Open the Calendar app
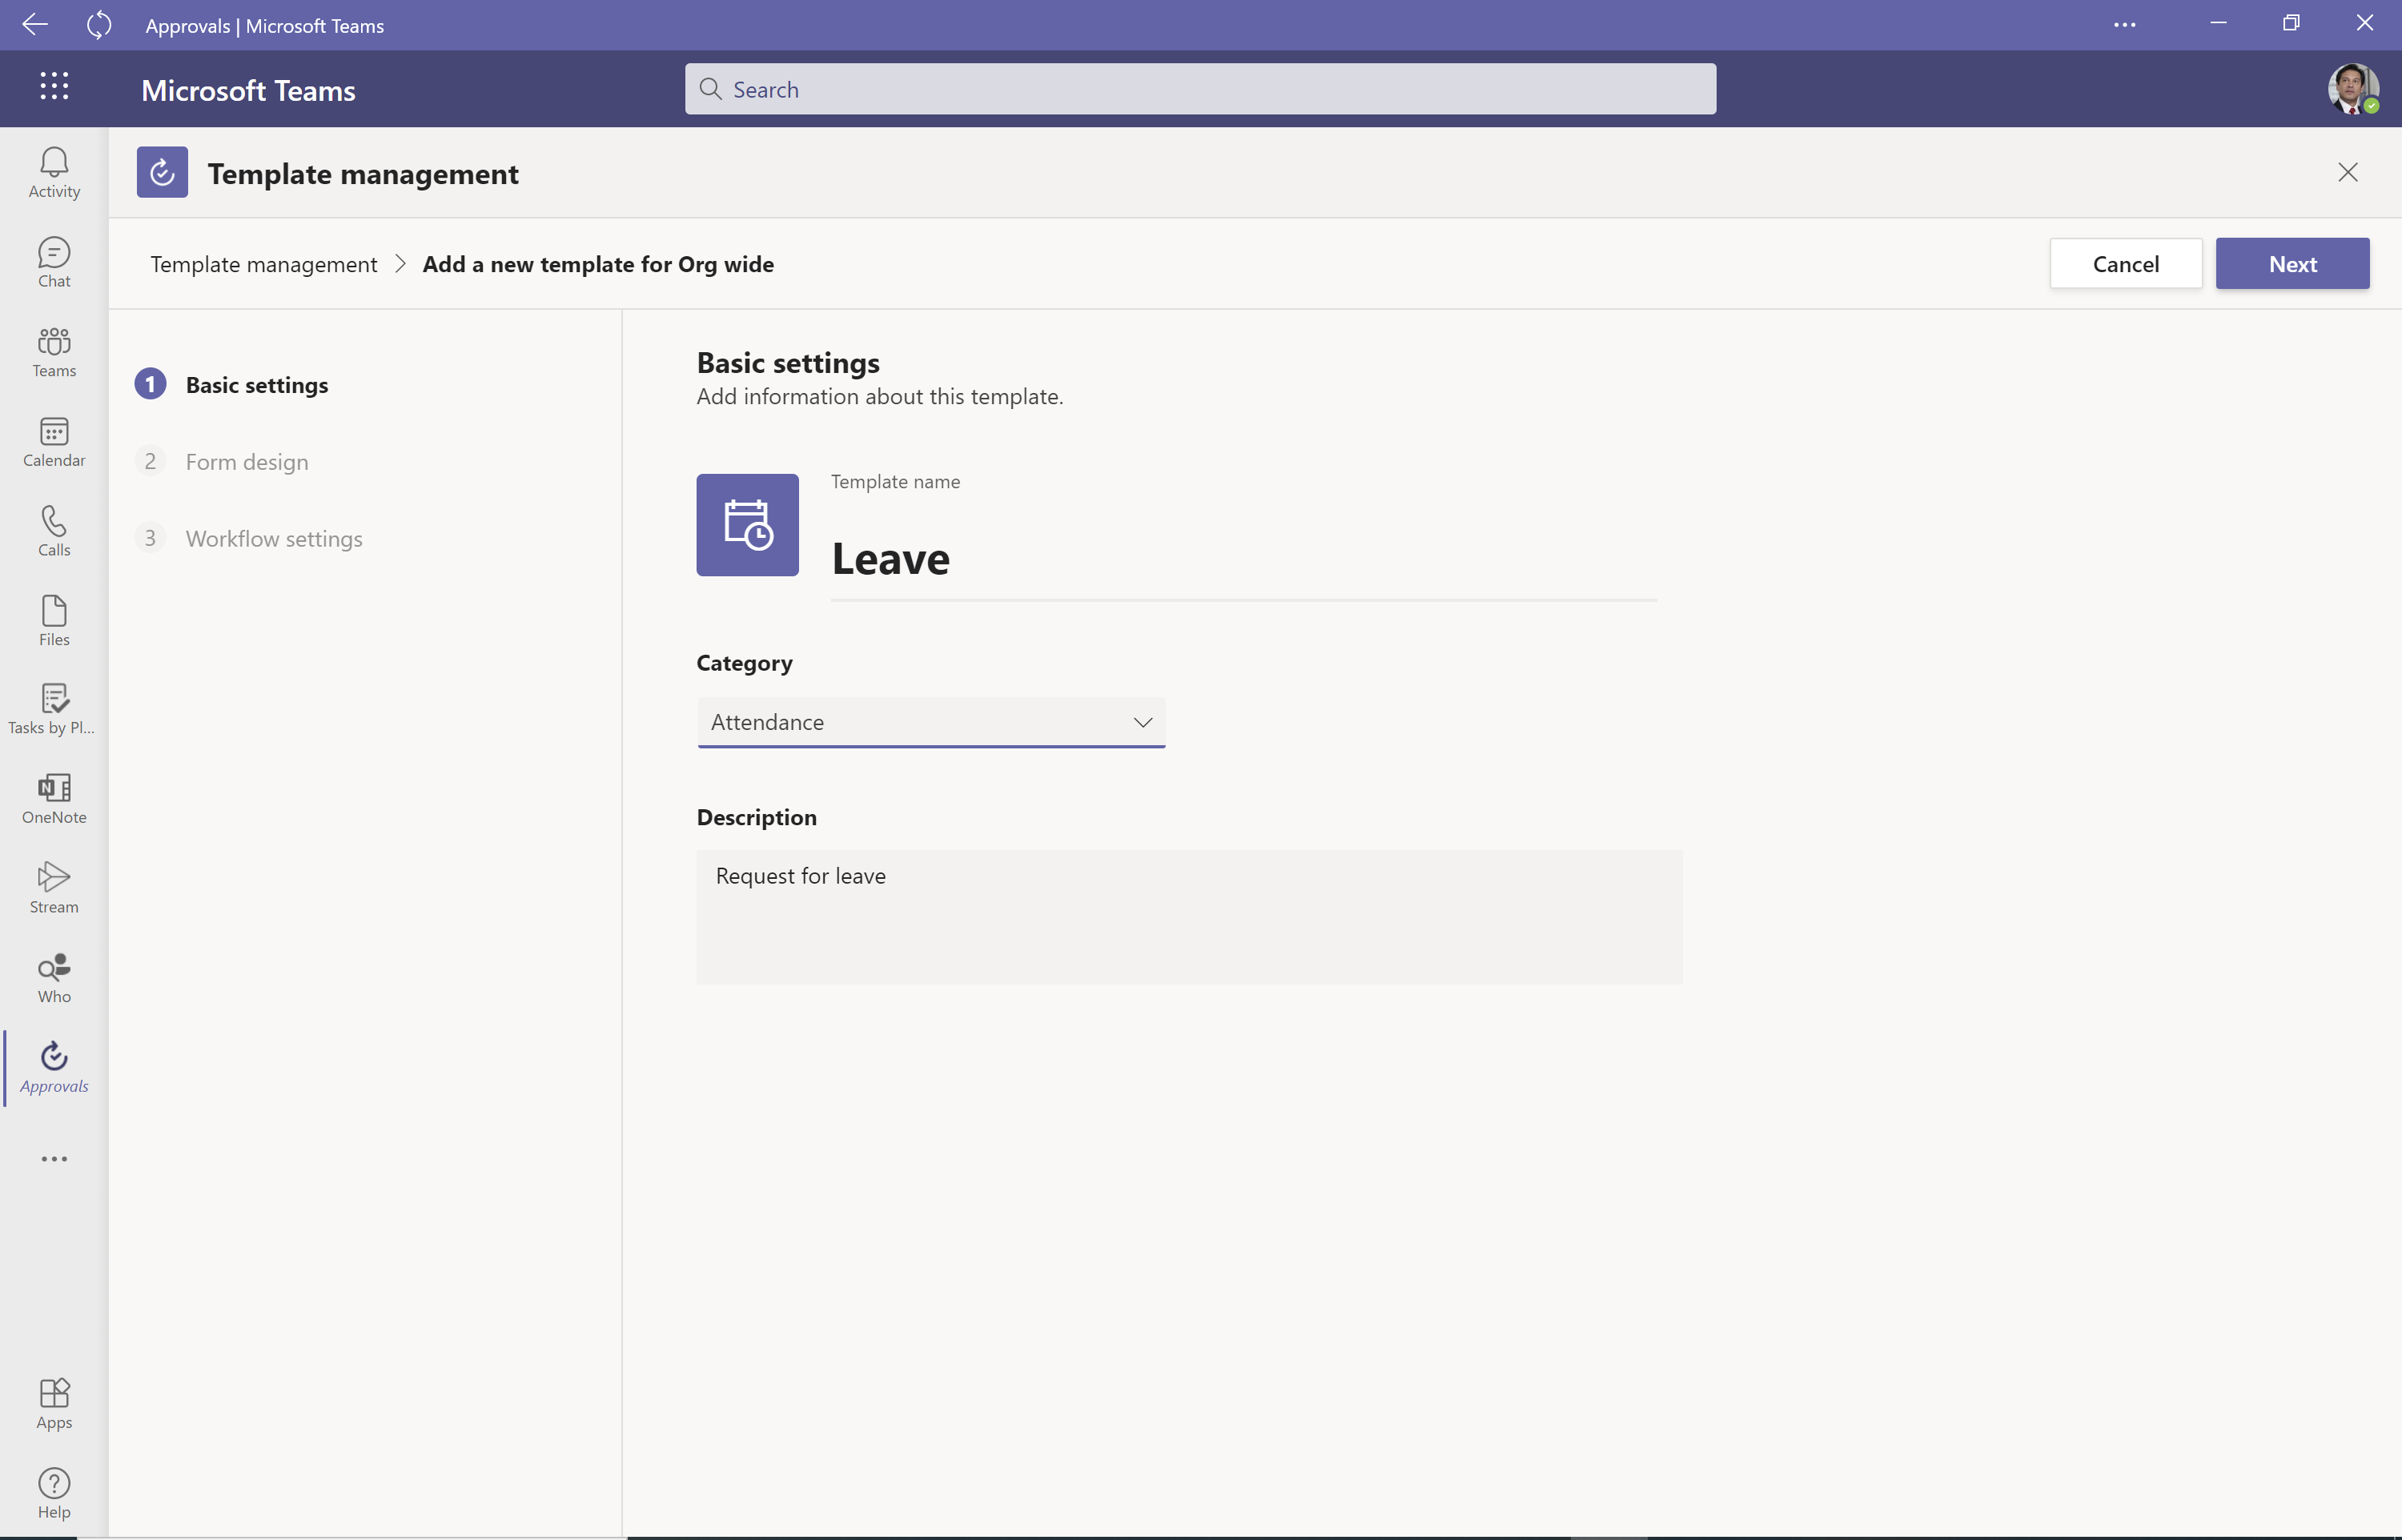 click(x=54, y=441)
